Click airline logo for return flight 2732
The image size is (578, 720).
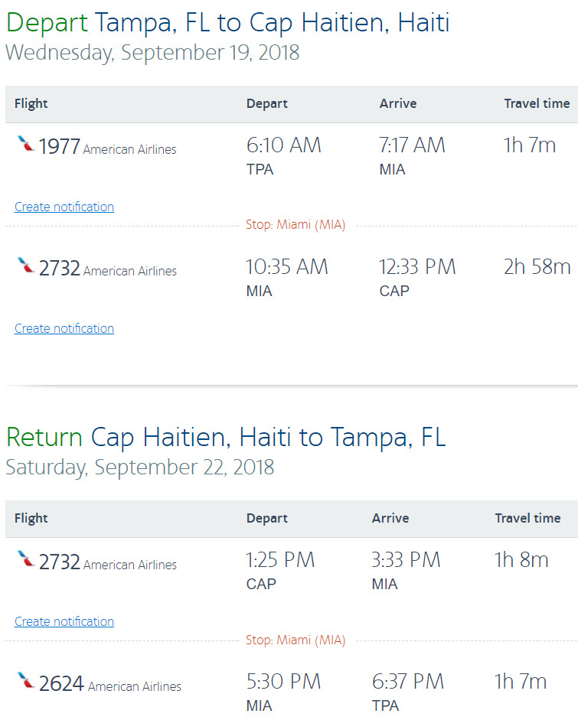[26, 559]
